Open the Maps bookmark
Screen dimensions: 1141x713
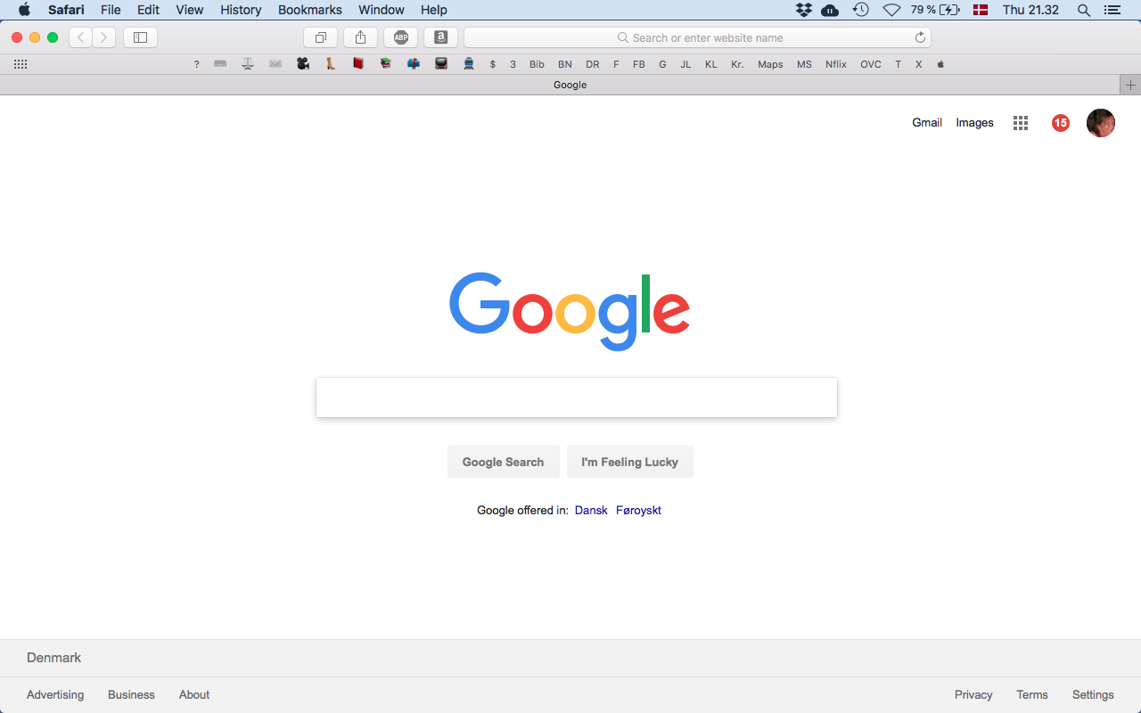point(770,64)
